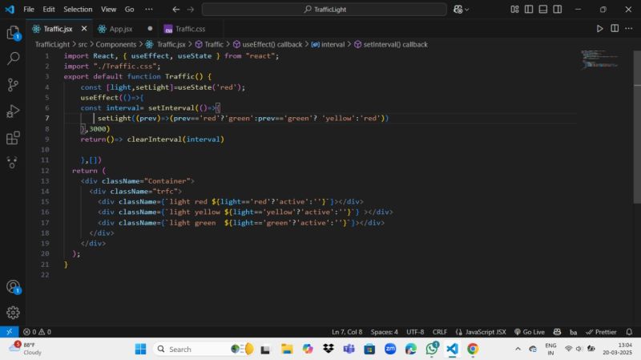This screenshot has width=641, height=360.
Task: Click the TrafficLight command center search
Action: [325, 10]
